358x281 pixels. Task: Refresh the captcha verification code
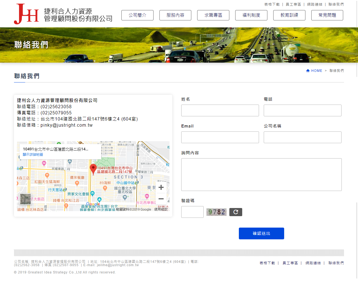(x=236, y=212)
